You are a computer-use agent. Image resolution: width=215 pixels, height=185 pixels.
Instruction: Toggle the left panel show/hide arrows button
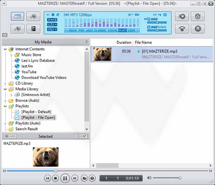pyautogui.click(x=5, y=35)
